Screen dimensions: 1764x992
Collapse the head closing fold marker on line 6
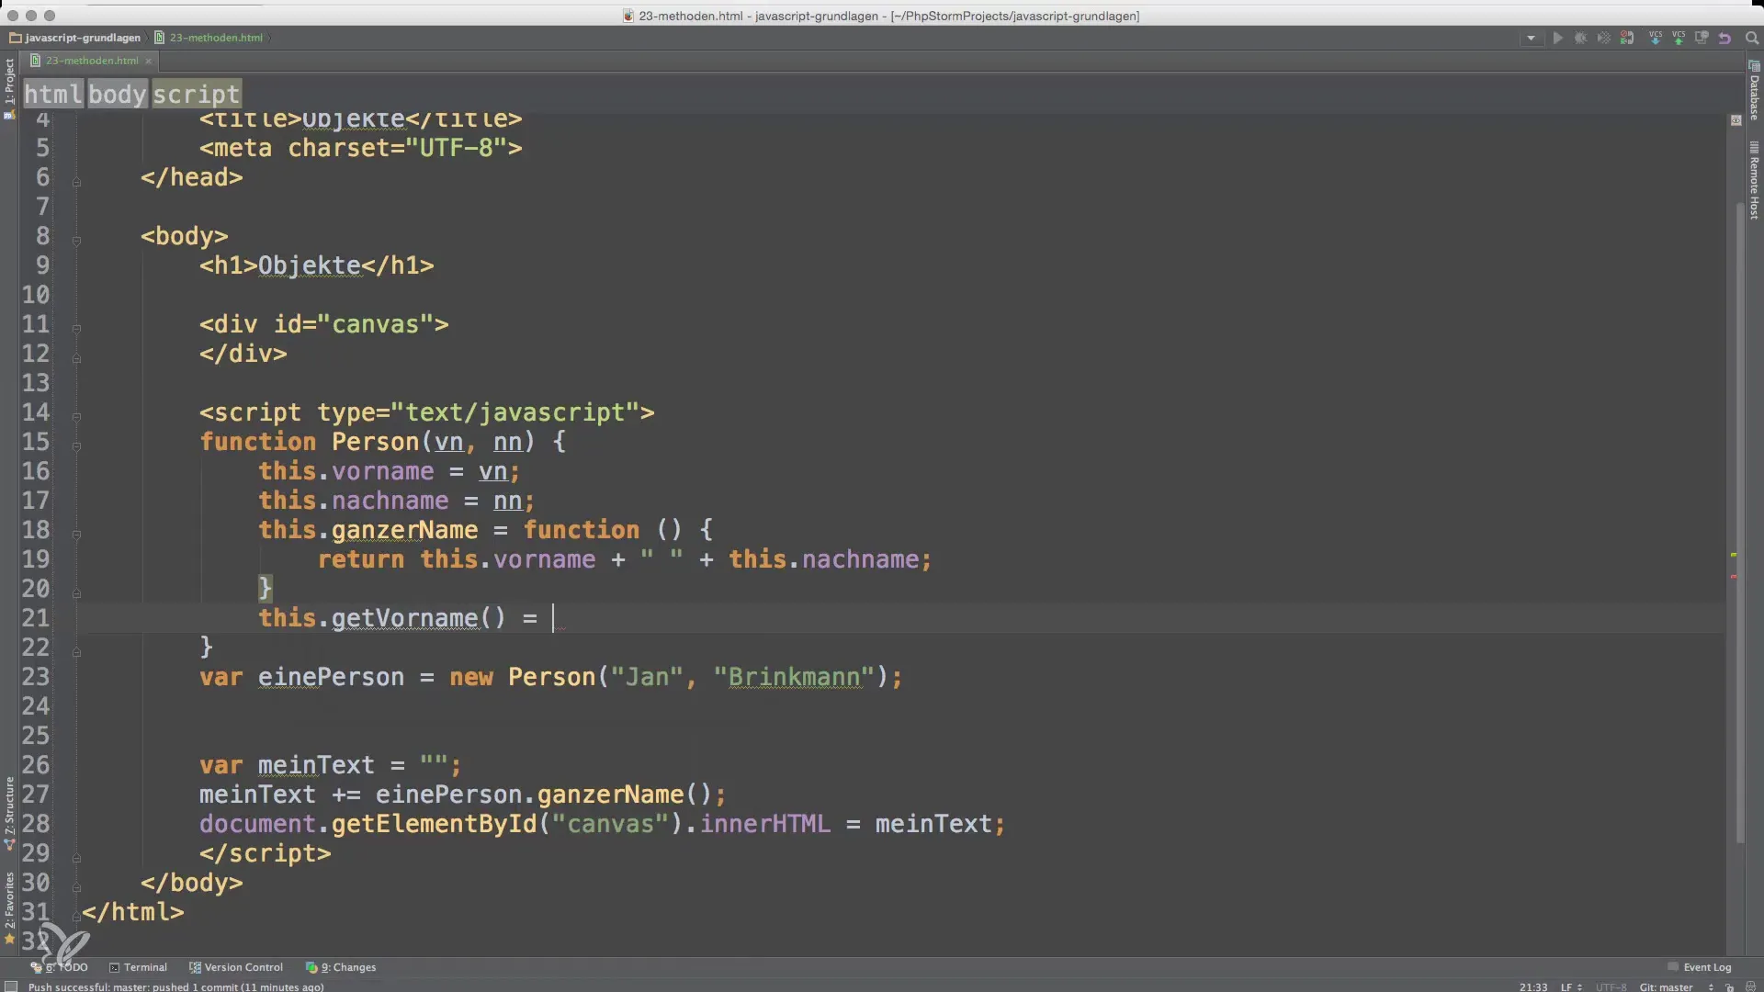pyautogui.click(x=76, y=182)
